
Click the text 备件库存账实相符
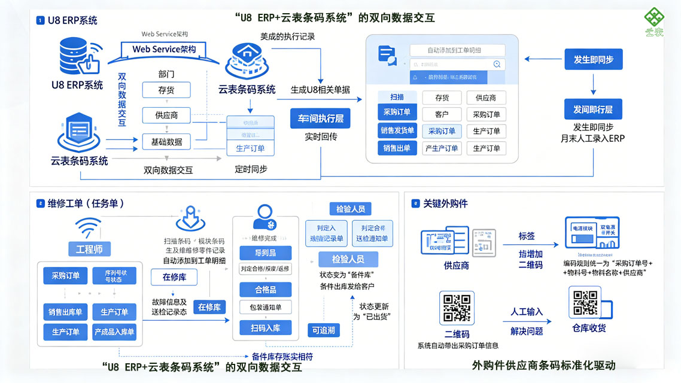pyautogui.click(x=282, y=357)
